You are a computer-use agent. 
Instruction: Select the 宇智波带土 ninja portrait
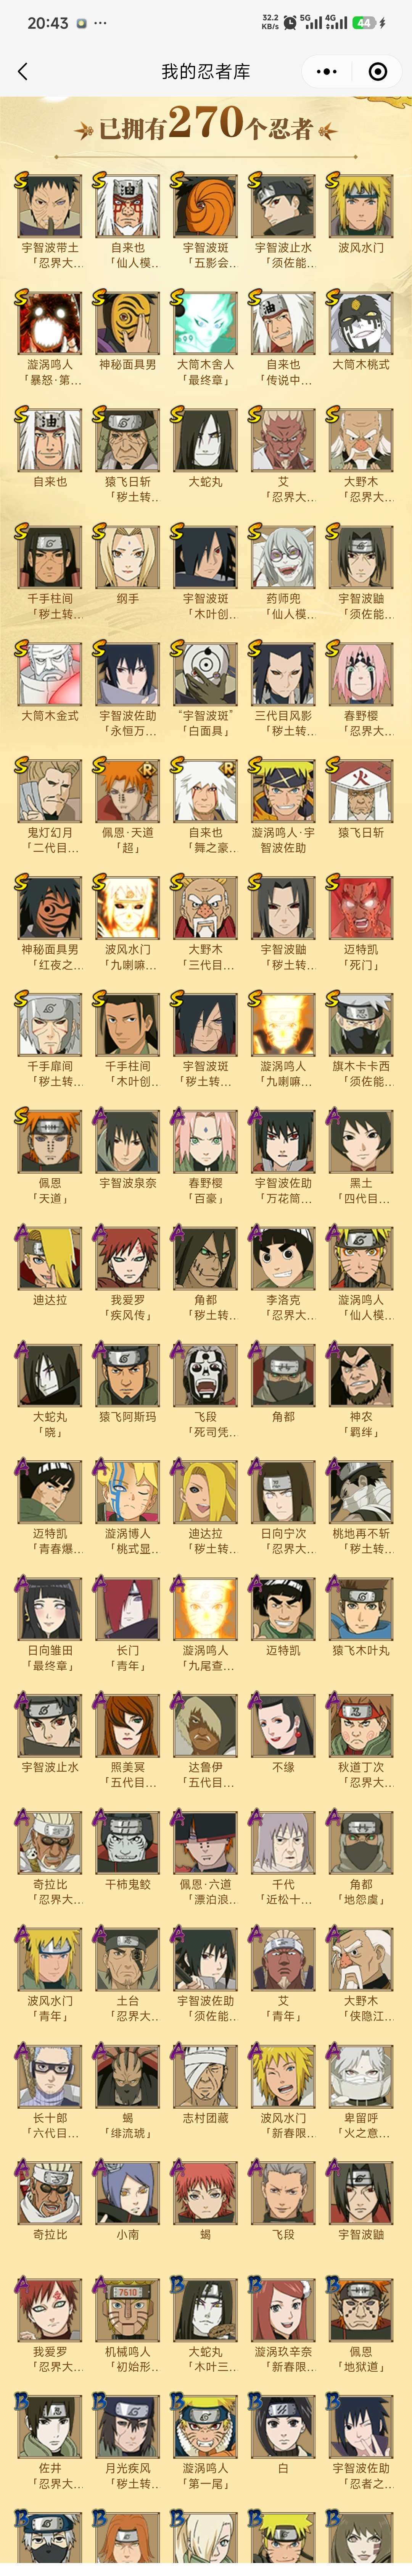[x=50, y=207]
